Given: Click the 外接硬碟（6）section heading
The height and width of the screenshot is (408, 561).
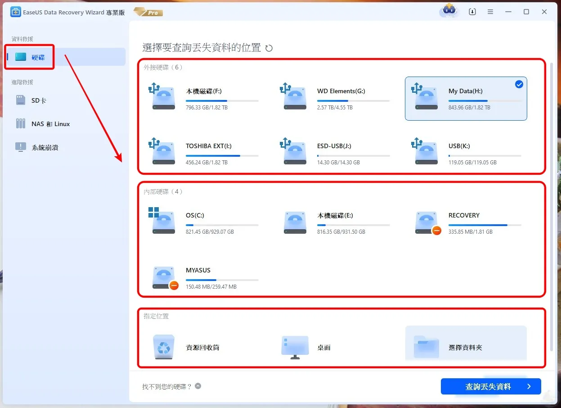Looking at the screenshot, I should 163,68.
